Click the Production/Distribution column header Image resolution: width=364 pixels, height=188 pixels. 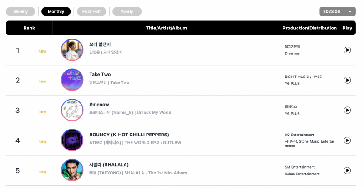tap(309, 28)
